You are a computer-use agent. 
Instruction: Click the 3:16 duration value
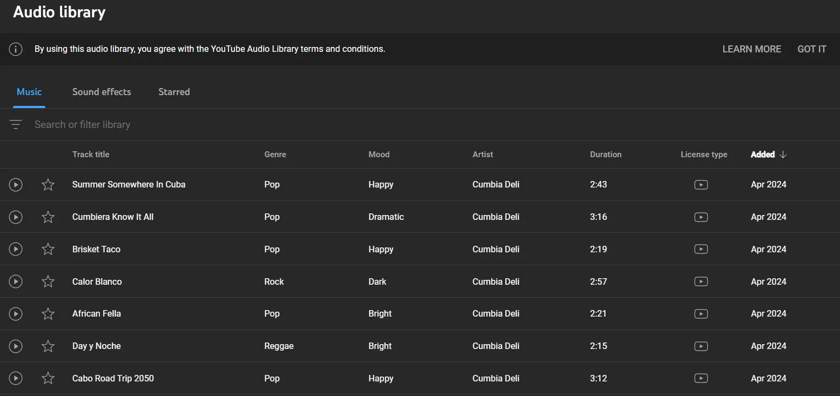pos(599,217)
